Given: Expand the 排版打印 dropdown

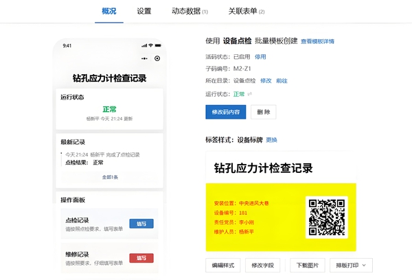Looking at the screenshot, I should (351, 265).
